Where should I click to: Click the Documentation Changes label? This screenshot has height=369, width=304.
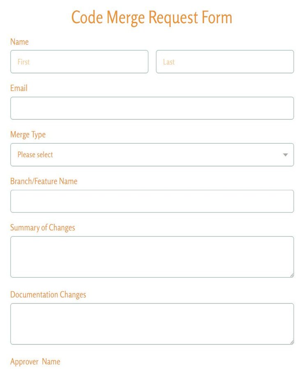click(48, 295)
